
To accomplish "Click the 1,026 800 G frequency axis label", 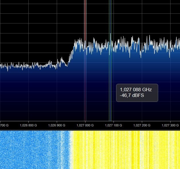I will point(28,125).
